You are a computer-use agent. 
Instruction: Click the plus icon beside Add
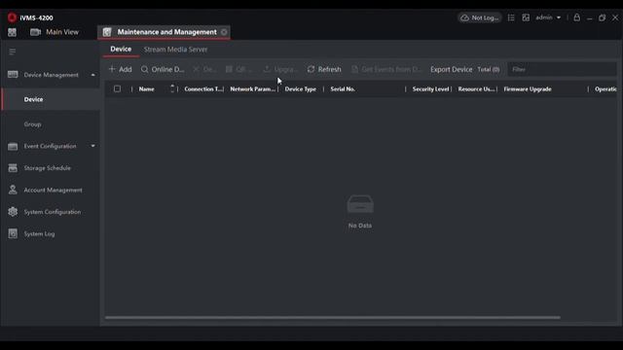[112, 69]
